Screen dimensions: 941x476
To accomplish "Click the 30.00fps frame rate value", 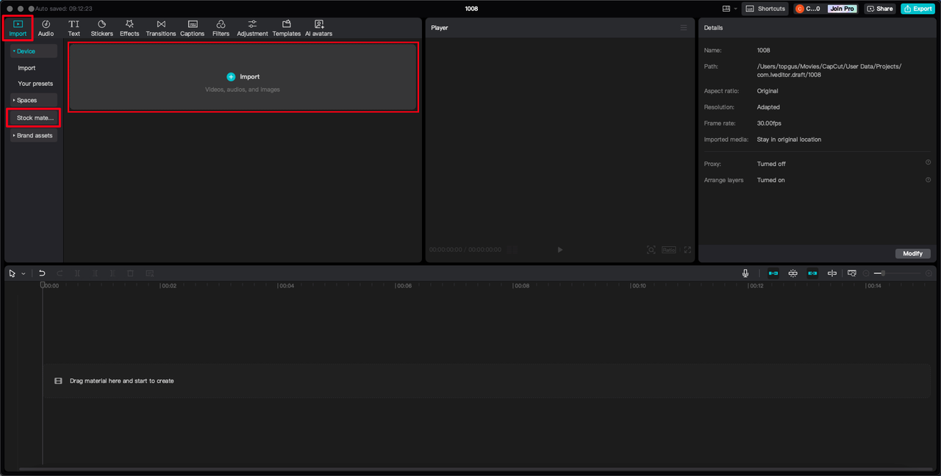I will pyautogui.click(x=770, y=123).
